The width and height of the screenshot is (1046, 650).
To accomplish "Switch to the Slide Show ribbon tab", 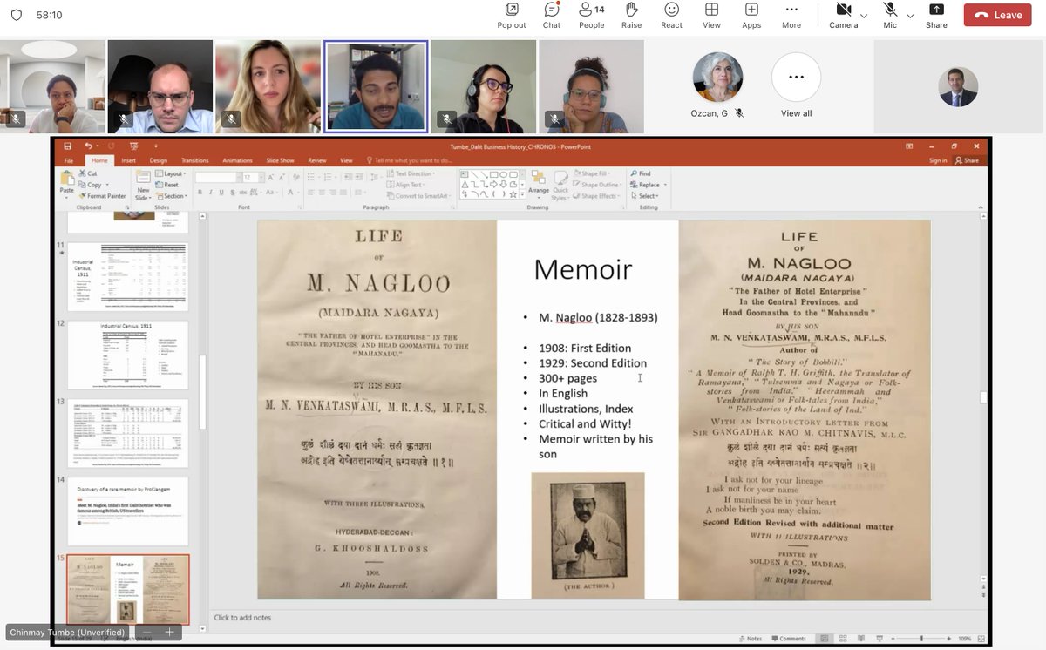I will coord(280,160).
